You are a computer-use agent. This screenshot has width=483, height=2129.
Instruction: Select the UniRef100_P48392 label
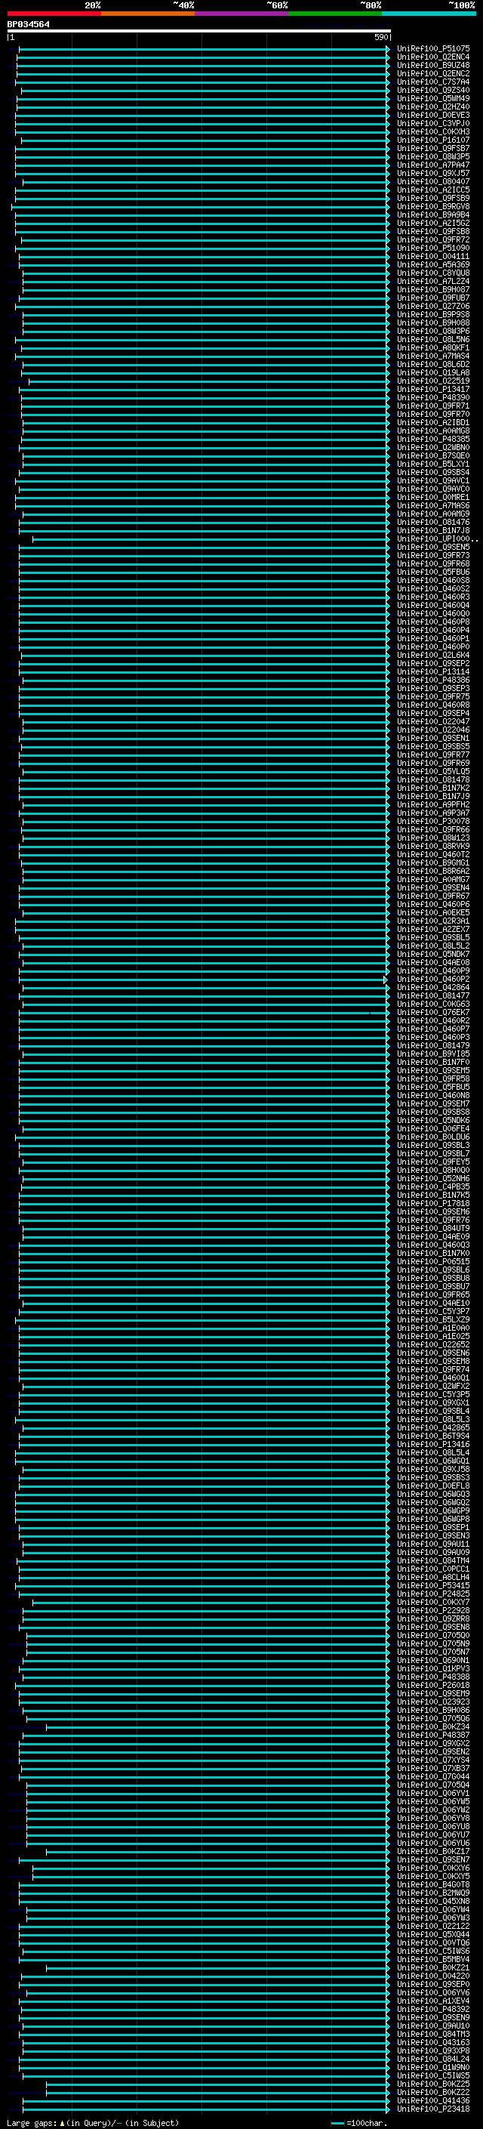coord(432,2009)
